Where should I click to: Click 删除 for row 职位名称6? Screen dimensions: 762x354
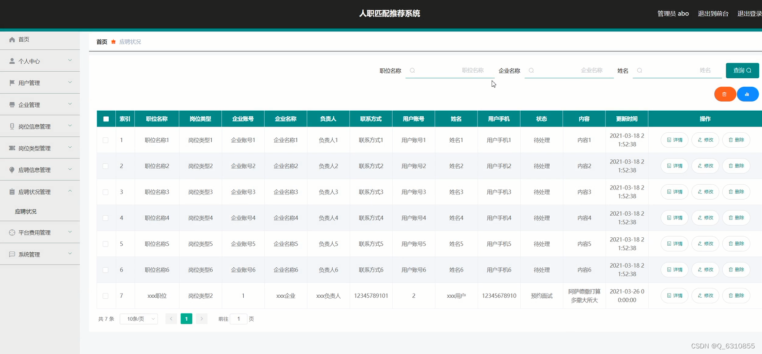pos(736,270)
